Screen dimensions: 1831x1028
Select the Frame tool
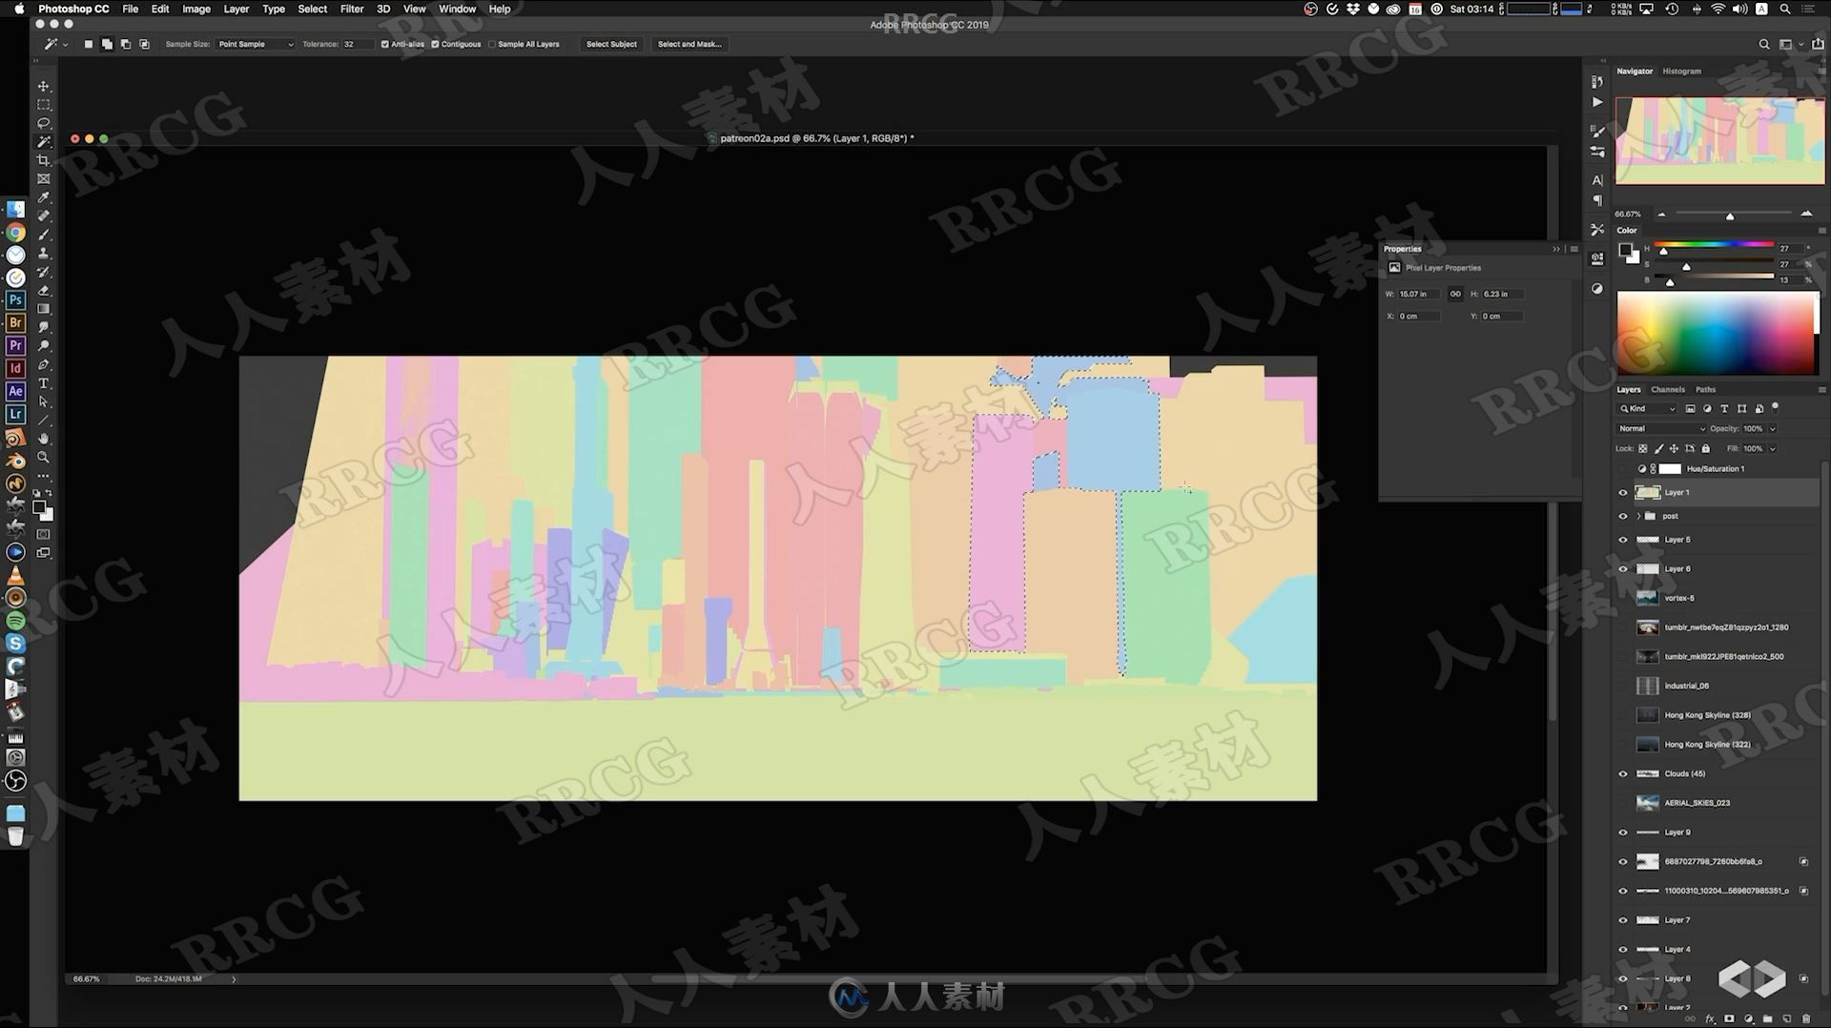pos(44,179)
